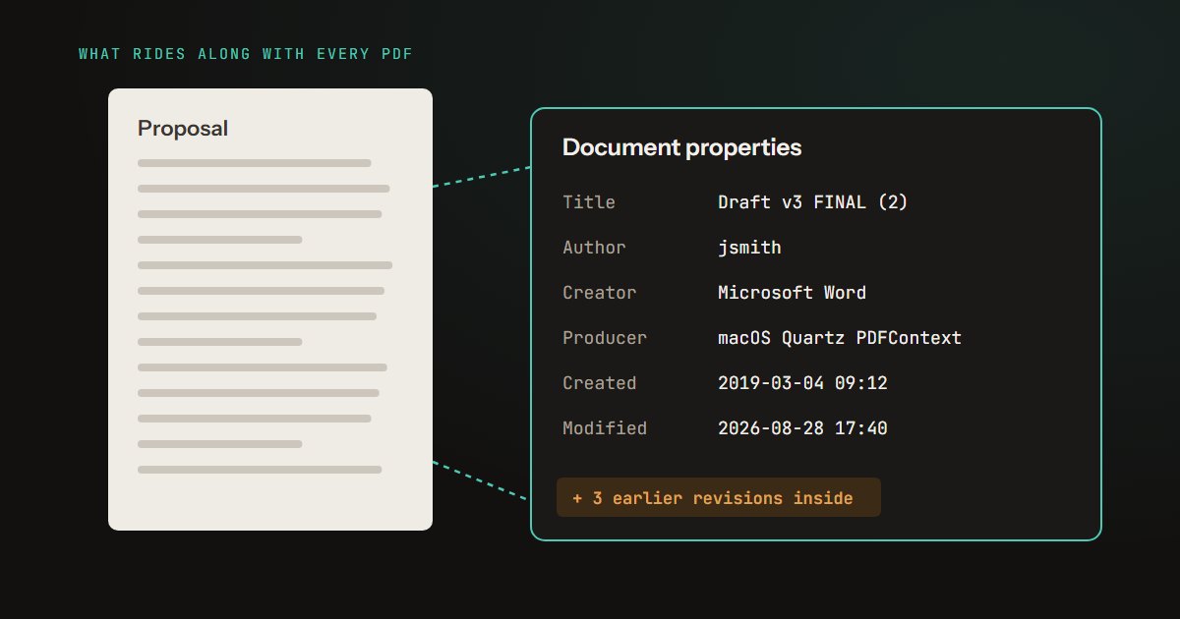Select the 'macOS Quartz PDFContext' value

[840, 338]
